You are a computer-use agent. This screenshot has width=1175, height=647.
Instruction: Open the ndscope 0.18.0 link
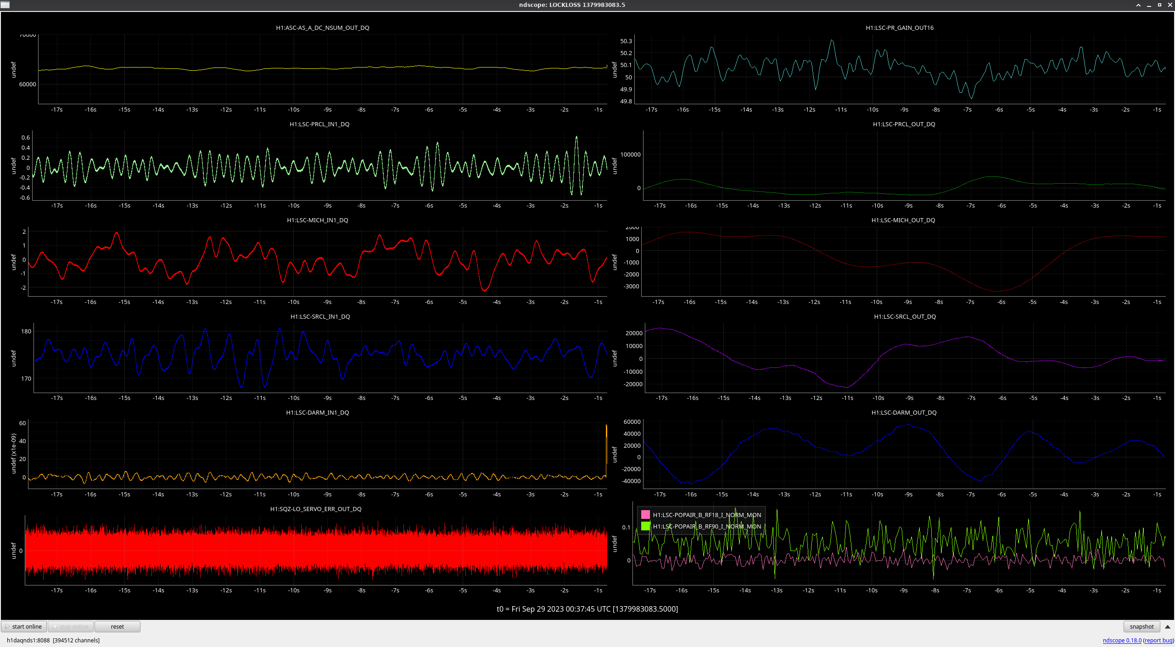tap(1121, 640)
